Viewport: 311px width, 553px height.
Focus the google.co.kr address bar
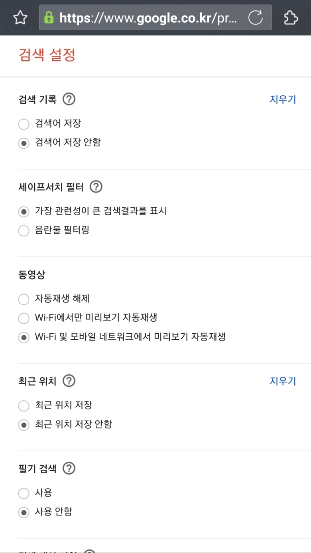pos(148,18)
